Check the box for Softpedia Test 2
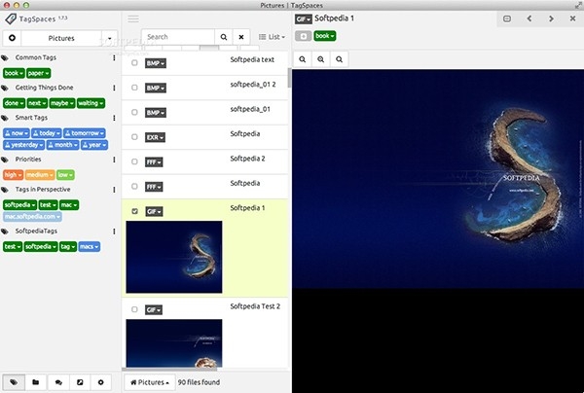The image size is (584, 393). (x=134, y=309)
